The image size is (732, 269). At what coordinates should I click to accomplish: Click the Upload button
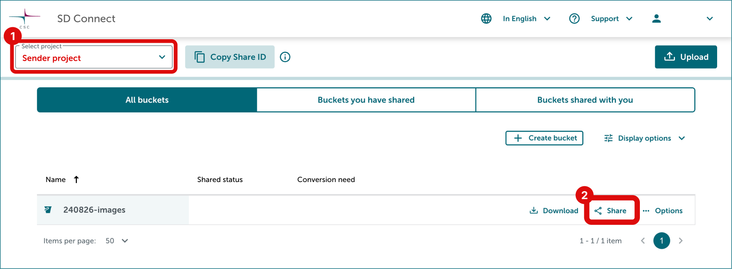coord(686,57)
